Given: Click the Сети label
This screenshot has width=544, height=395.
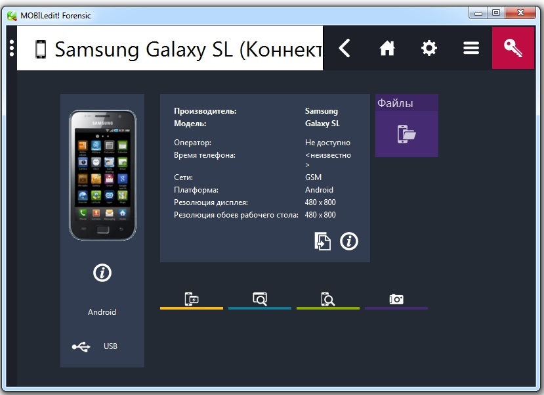Looking at the screenshot, I should pyautogui.click(x=183, y=177).
